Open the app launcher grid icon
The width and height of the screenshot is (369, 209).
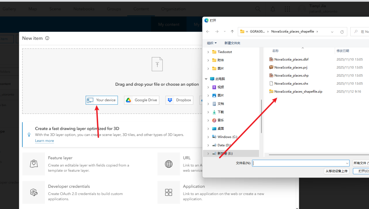pos(287,9)
